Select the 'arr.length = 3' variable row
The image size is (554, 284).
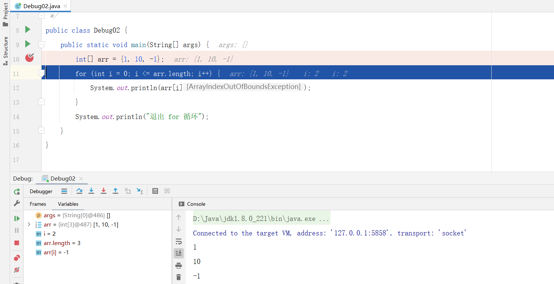[98, 243]
